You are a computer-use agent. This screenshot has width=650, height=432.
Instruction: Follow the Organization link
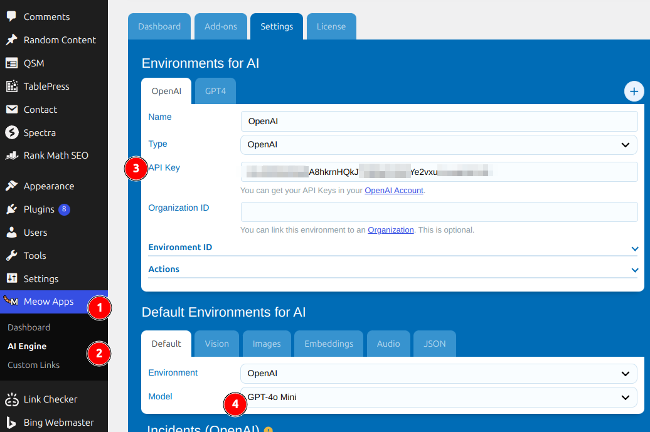click(x=390, y=230)
